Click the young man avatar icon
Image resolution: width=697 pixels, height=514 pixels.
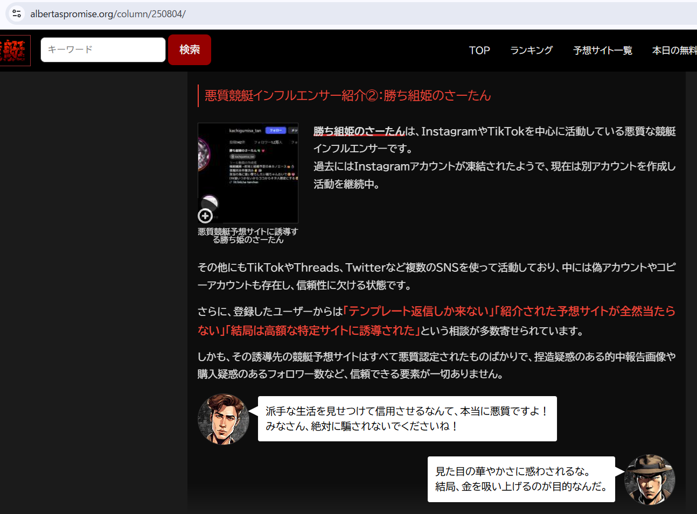click(x=223, y=419)
